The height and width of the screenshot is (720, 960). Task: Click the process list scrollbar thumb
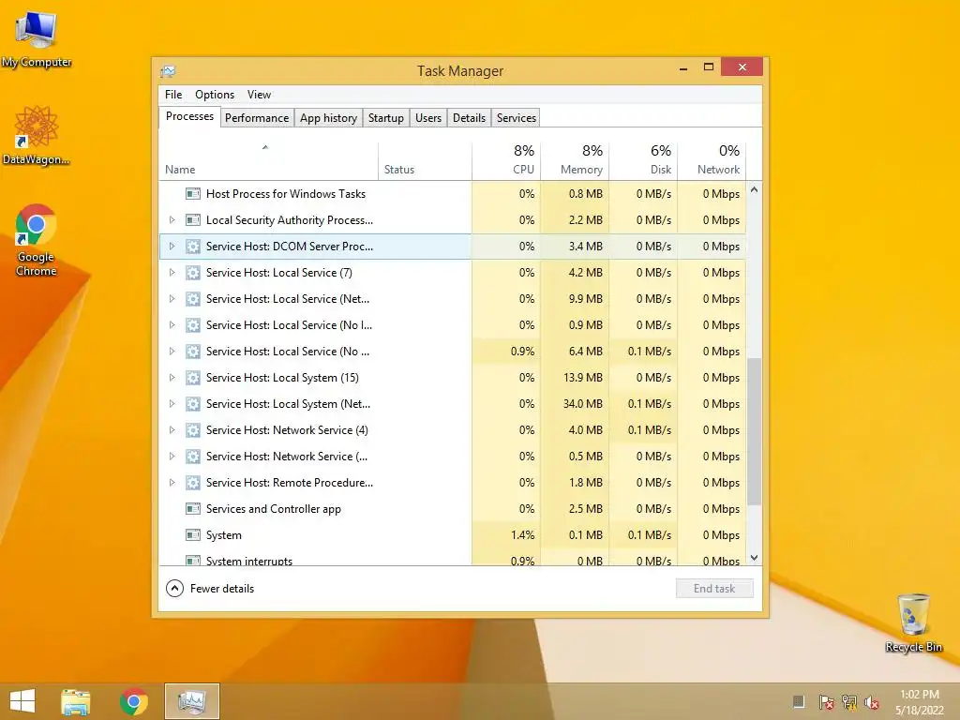click(755, 431)
